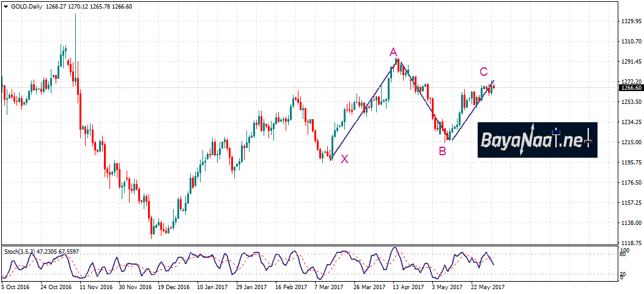
Task: Select the pink C wave label
Action: [483, 72]
